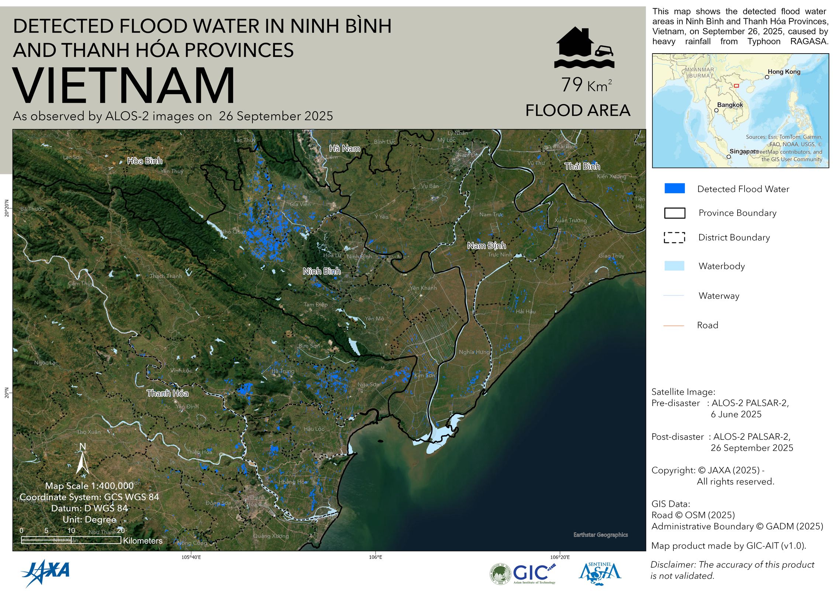Viewport: 835px width, 591px height.
Task: Click the AIT round seal emblem
Action: coord(500,574)
